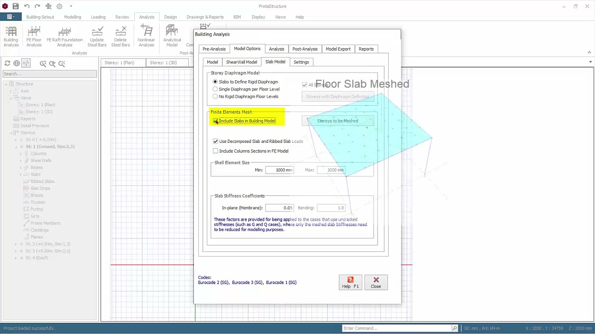Expand the St: 4 (Roof) storey node
This screenshot has width=595, height=334.
pos(15,258)
